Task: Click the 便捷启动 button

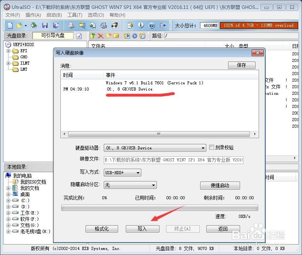Action: click(220, 185)
